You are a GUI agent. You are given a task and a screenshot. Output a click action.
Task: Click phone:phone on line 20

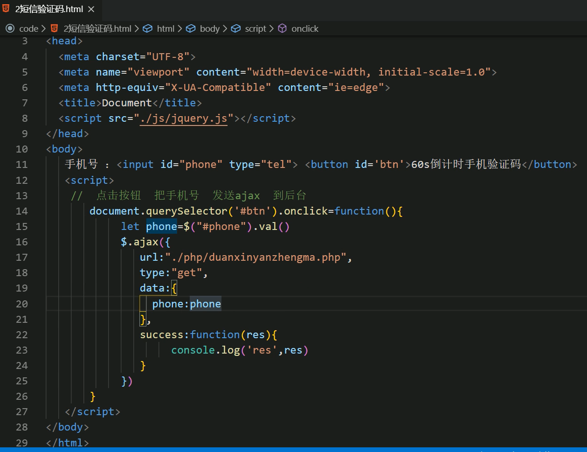tap(186, 304)
